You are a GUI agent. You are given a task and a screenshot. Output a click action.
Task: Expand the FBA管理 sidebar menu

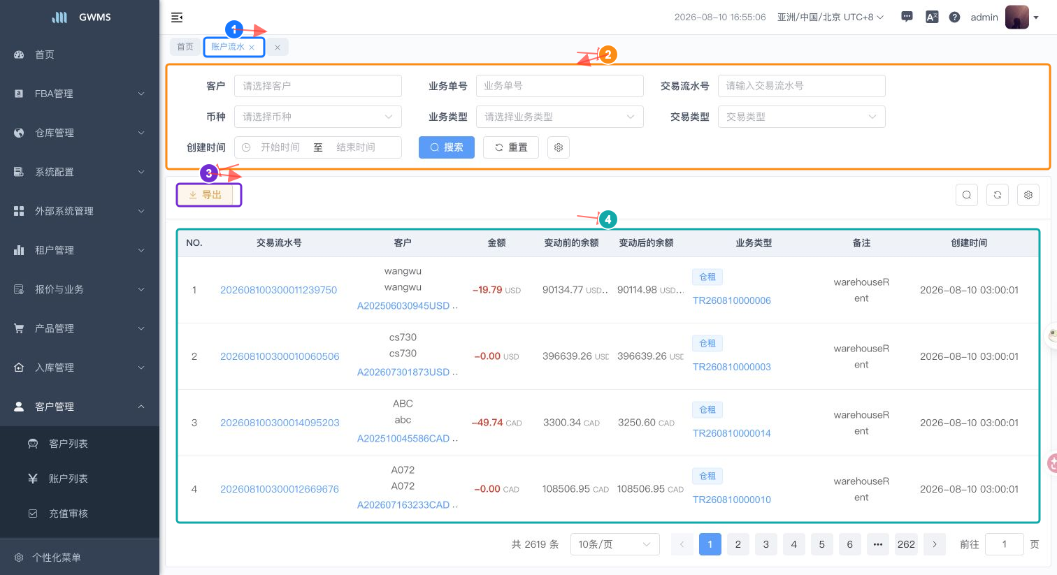click(x=80, y=94)
